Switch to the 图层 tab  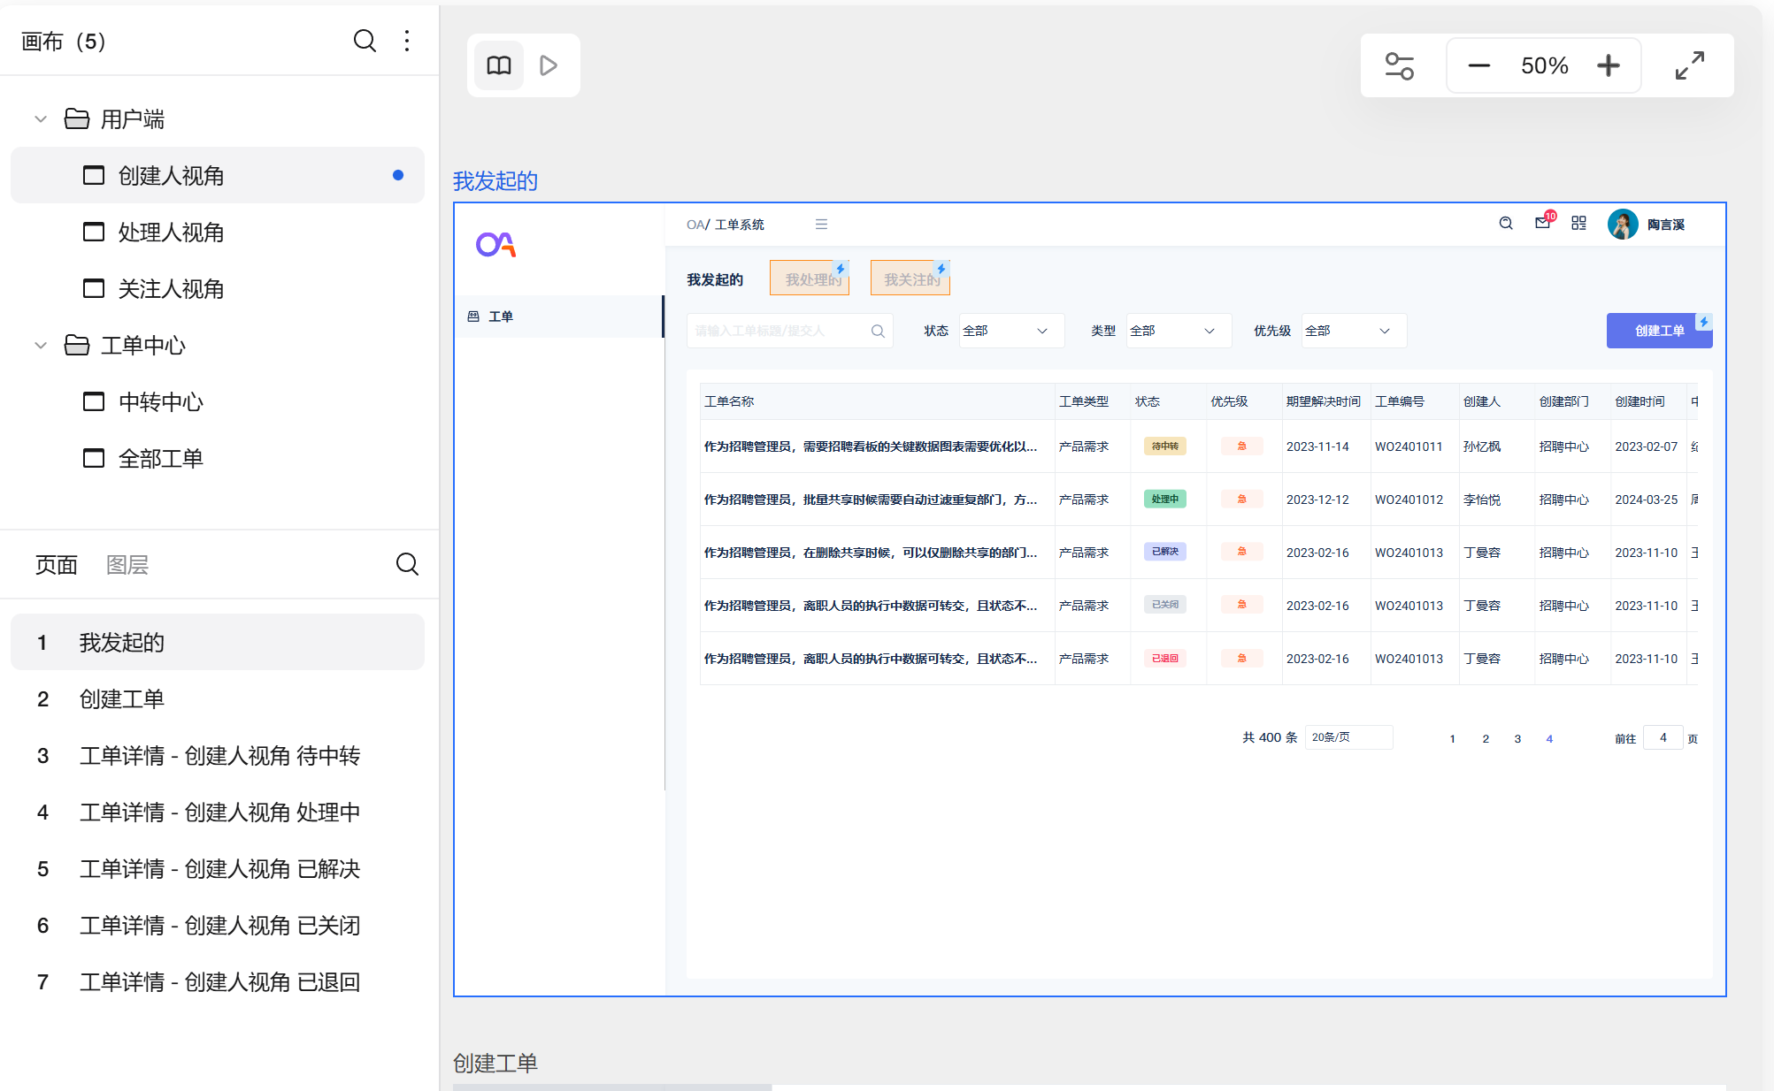[x=127, y=565]
